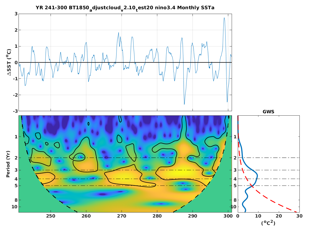The image size is (309, 231).
Task: Click tick label -3 on the ΔSST axis
Action: click(x=15, y=111)
